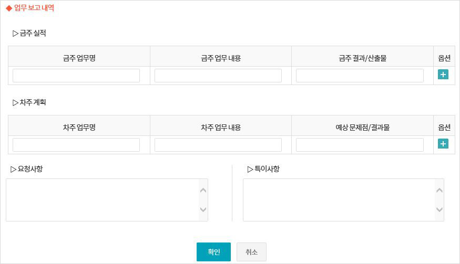The width and height of the screenshot is (460, 264).
Task: Click the 금주 실적 section triangle
Action: 15,33
